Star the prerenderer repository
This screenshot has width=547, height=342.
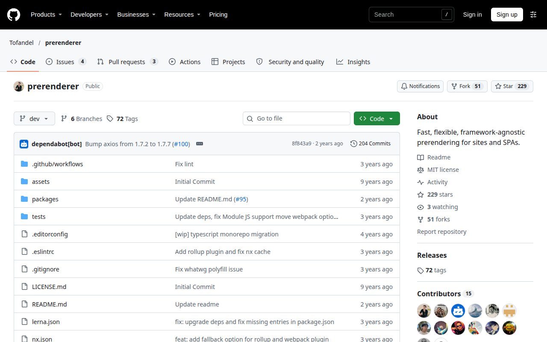point(512,86)
